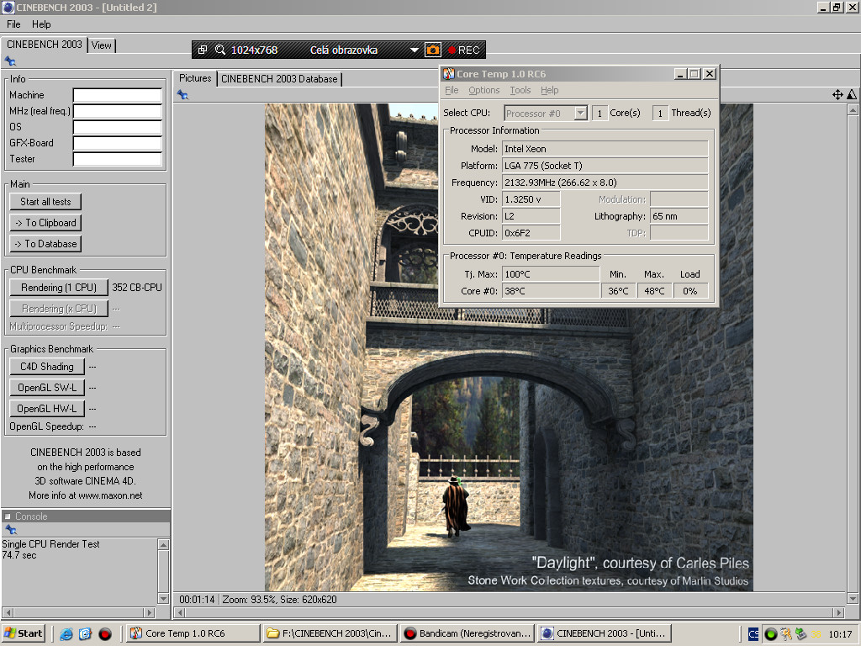Click the picture view horizontal scrollbar left arrow
The height and width of the screenshot is (646, 861).
180,612
